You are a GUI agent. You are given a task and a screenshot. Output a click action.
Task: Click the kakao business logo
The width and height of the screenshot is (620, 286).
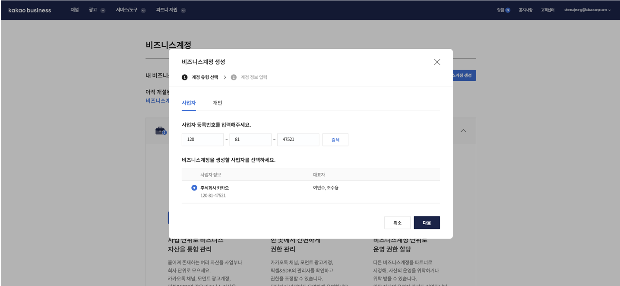pos(30,10)
